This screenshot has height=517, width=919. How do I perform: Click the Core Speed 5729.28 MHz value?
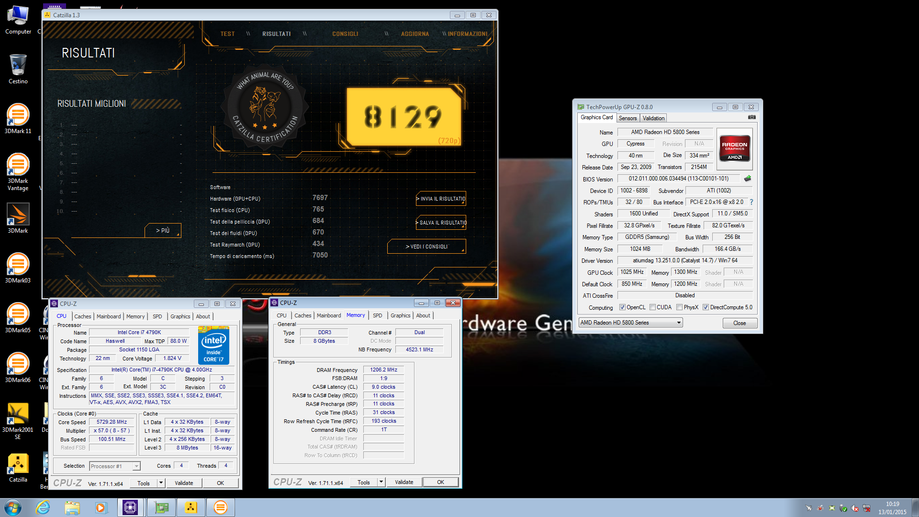tap(112, 422)
